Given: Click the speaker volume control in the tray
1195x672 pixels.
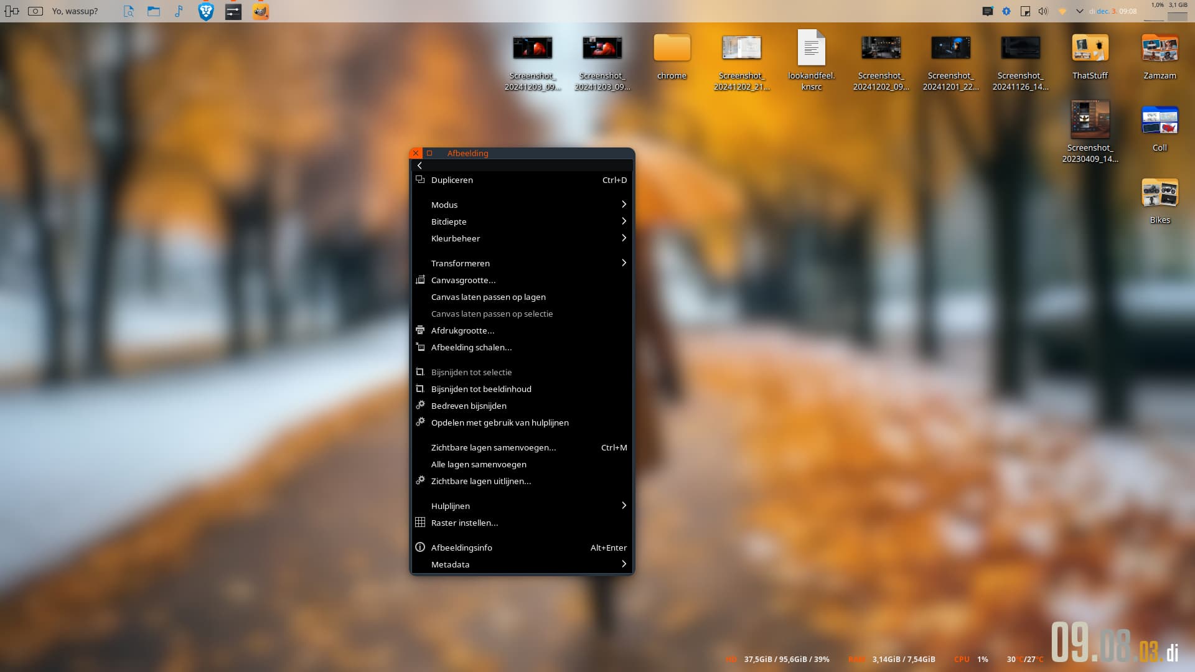Looking at the screenshot, I should pos(1041,11).
